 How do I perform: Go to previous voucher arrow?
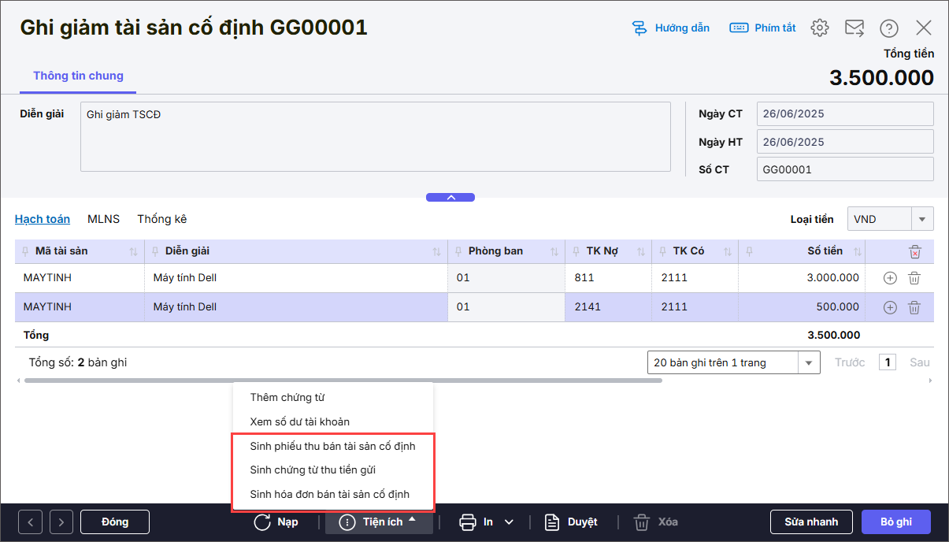(x=31, y=522)
